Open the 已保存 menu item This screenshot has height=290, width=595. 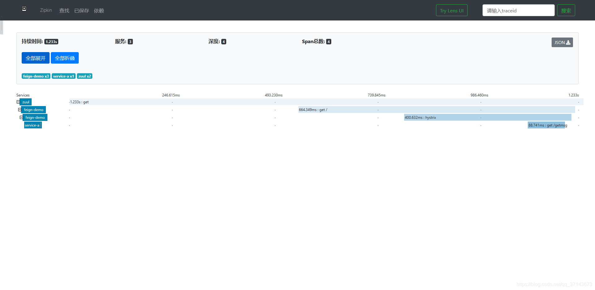click(82, 11)
